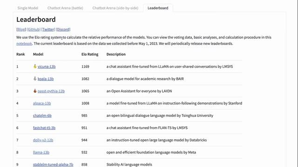Viewport: 298px width, 167px height.
Task: Switch to the Single Model tab
Action: (28, 8)
